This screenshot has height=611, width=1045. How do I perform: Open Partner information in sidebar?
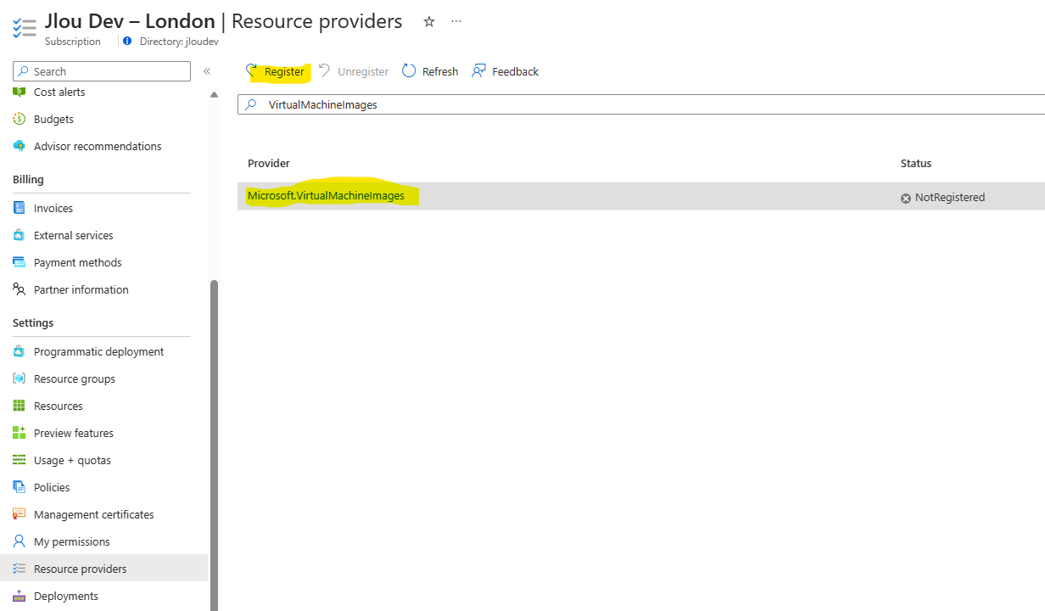81,289
